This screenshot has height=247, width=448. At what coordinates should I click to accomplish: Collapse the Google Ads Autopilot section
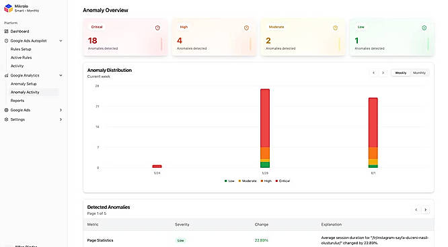click(61, 41)
